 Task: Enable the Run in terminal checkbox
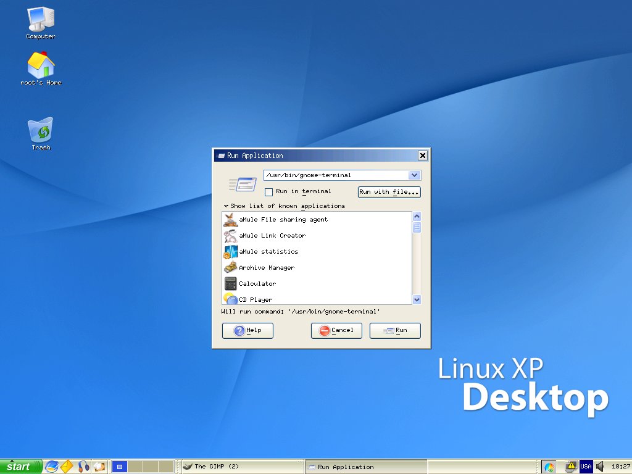[269, 192]
